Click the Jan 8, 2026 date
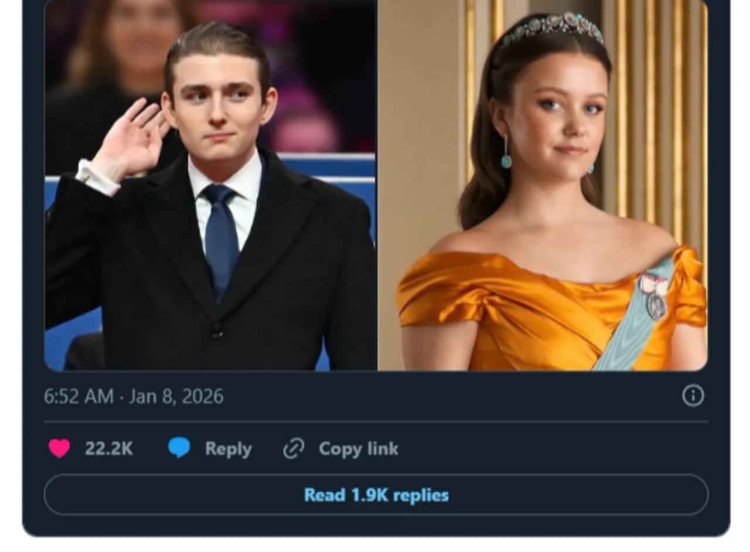 tap(176, 397)
